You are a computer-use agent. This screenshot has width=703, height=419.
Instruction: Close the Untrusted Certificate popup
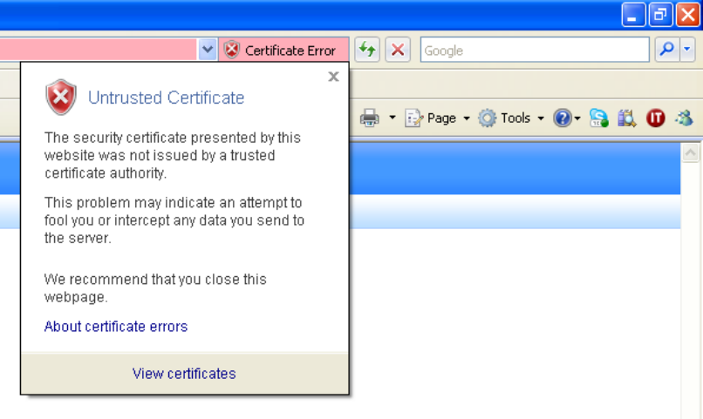(x=333, y=77)
